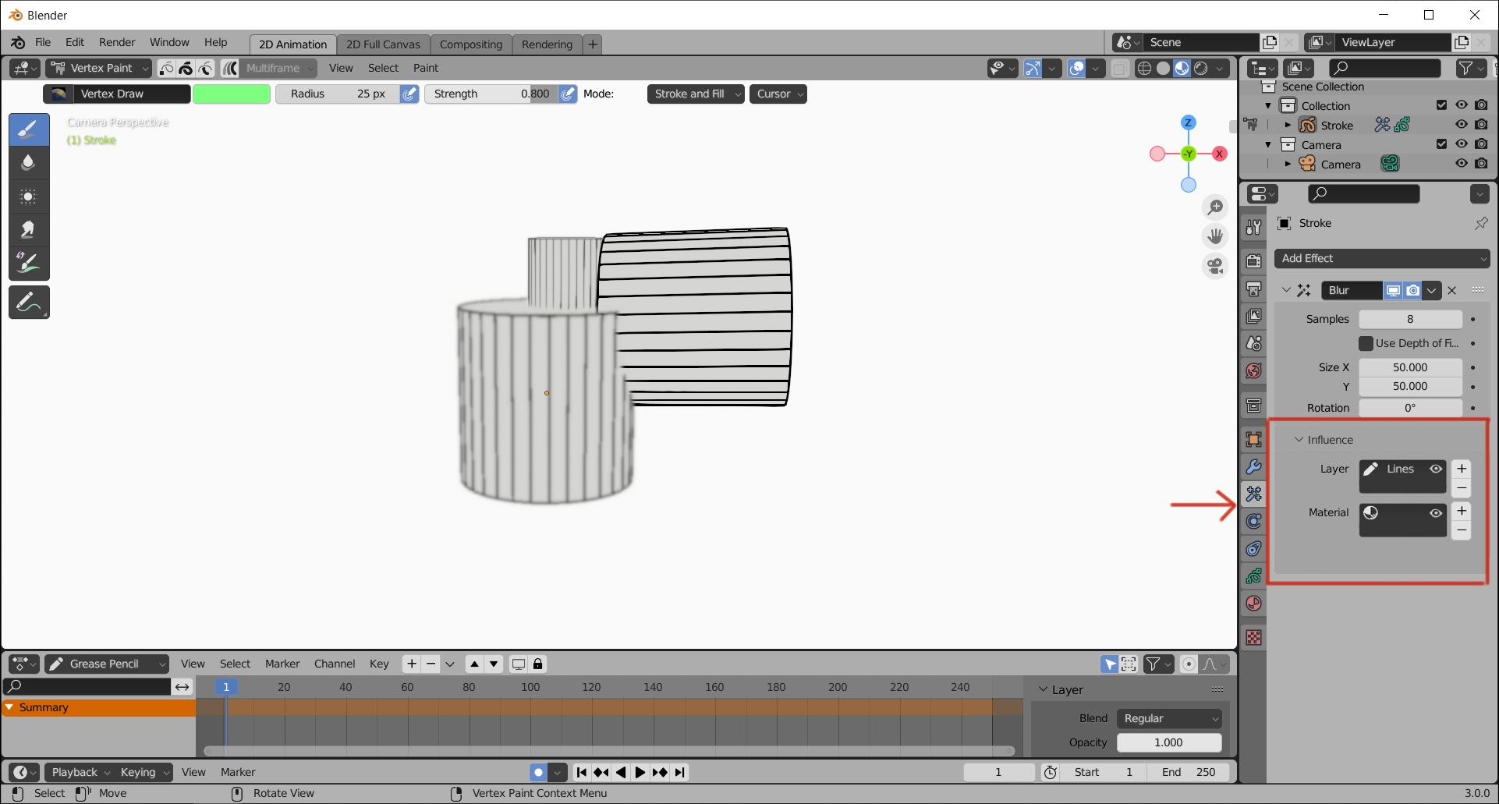Toggle the camera view icon

coord(1215,266)
